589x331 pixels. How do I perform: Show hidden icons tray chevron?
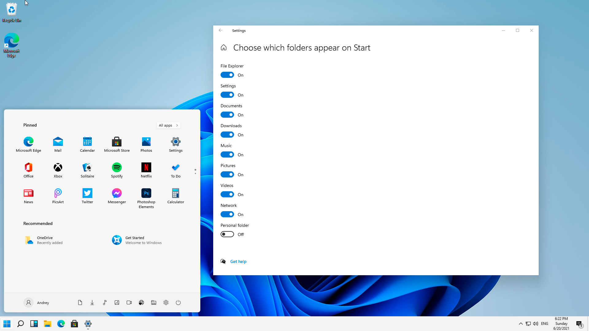(521, 324)
